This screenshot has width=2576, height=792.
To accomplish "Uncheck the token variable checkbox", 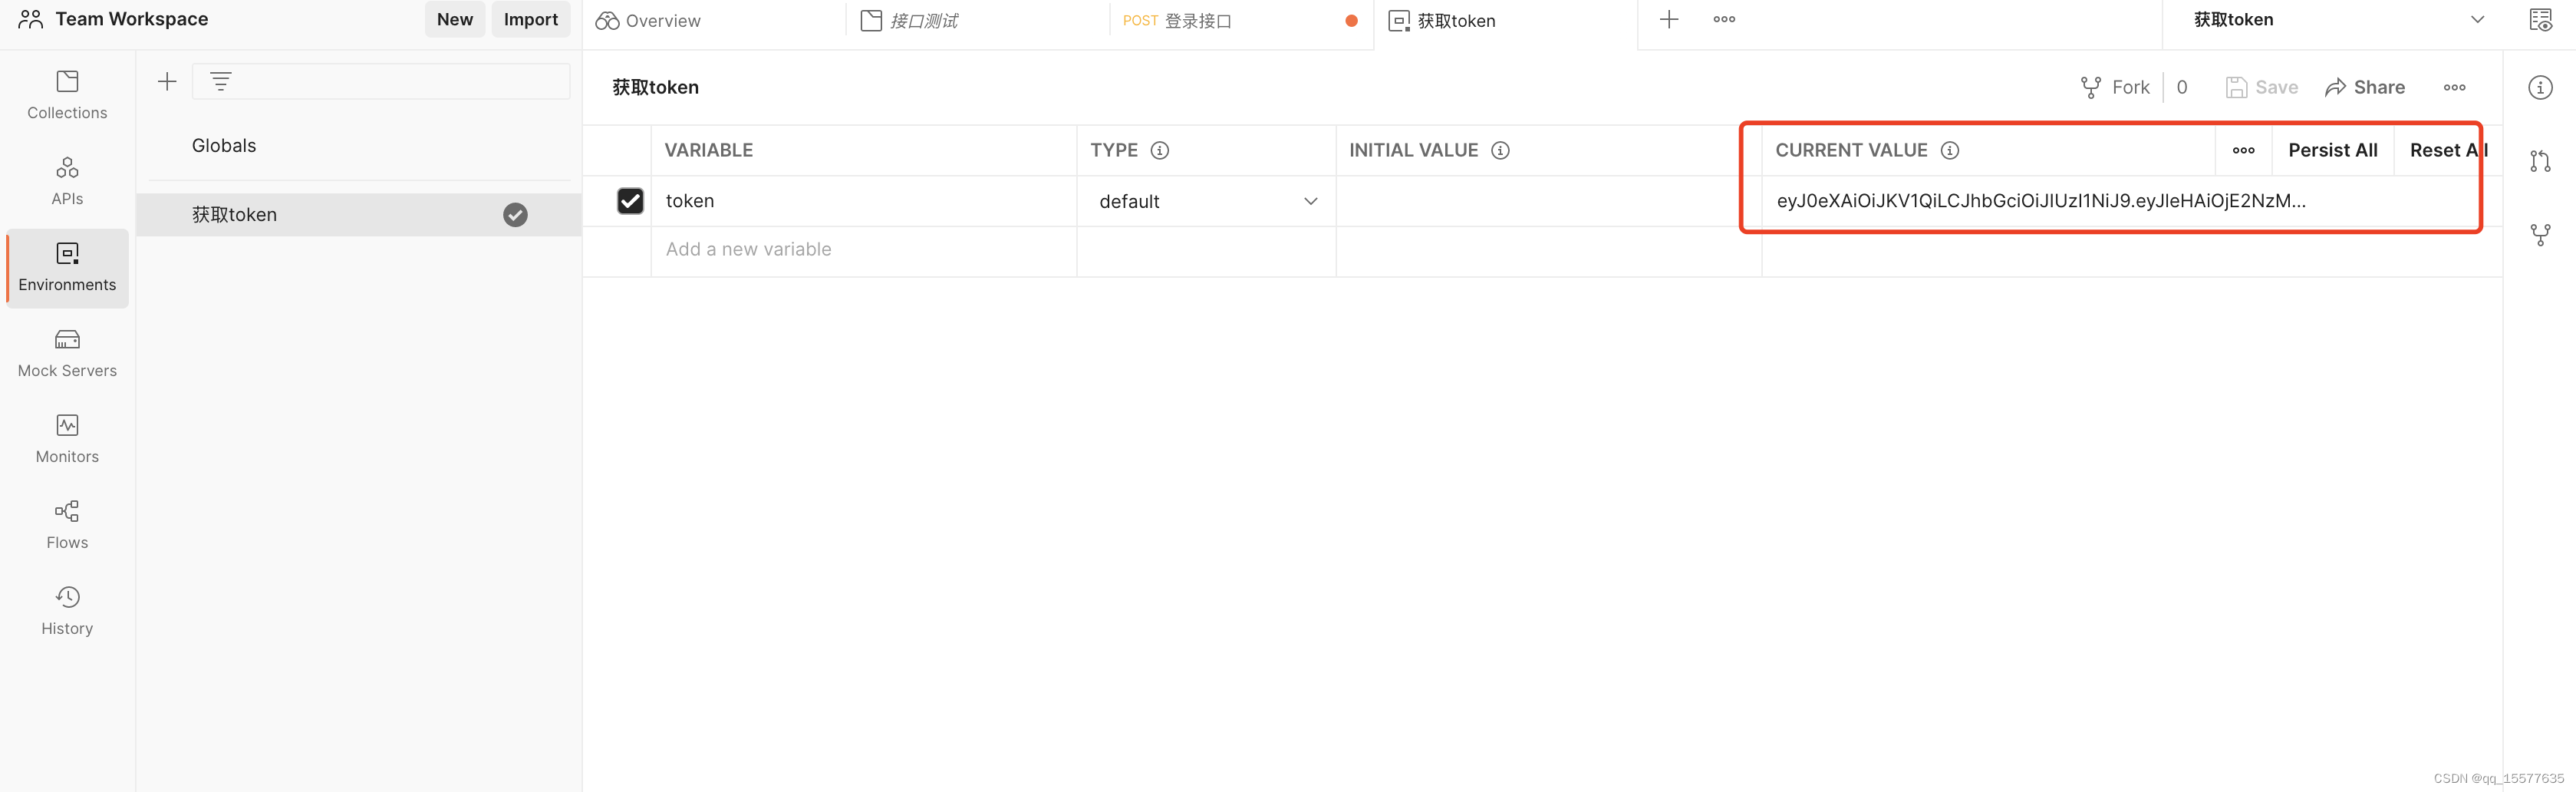I will point(630,201).
